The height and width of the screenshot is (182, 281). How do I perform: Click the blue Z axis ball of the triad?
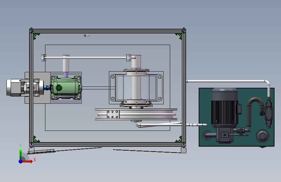click(21, 161)
